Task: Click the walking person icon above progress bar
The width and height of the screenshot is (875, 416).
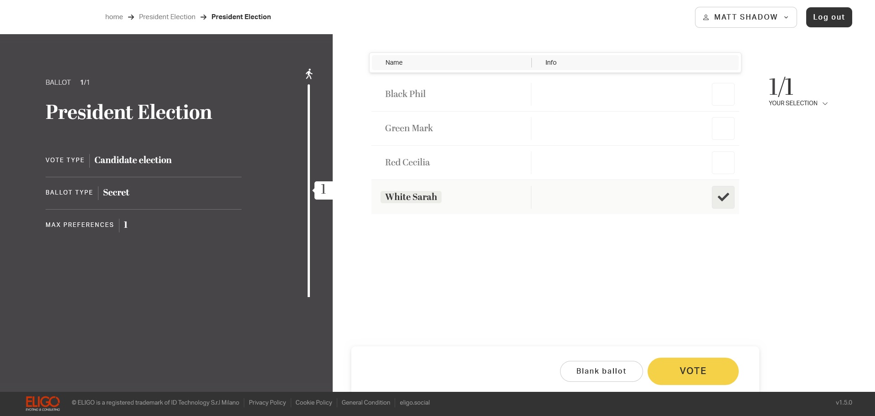Action: (309, 74)
